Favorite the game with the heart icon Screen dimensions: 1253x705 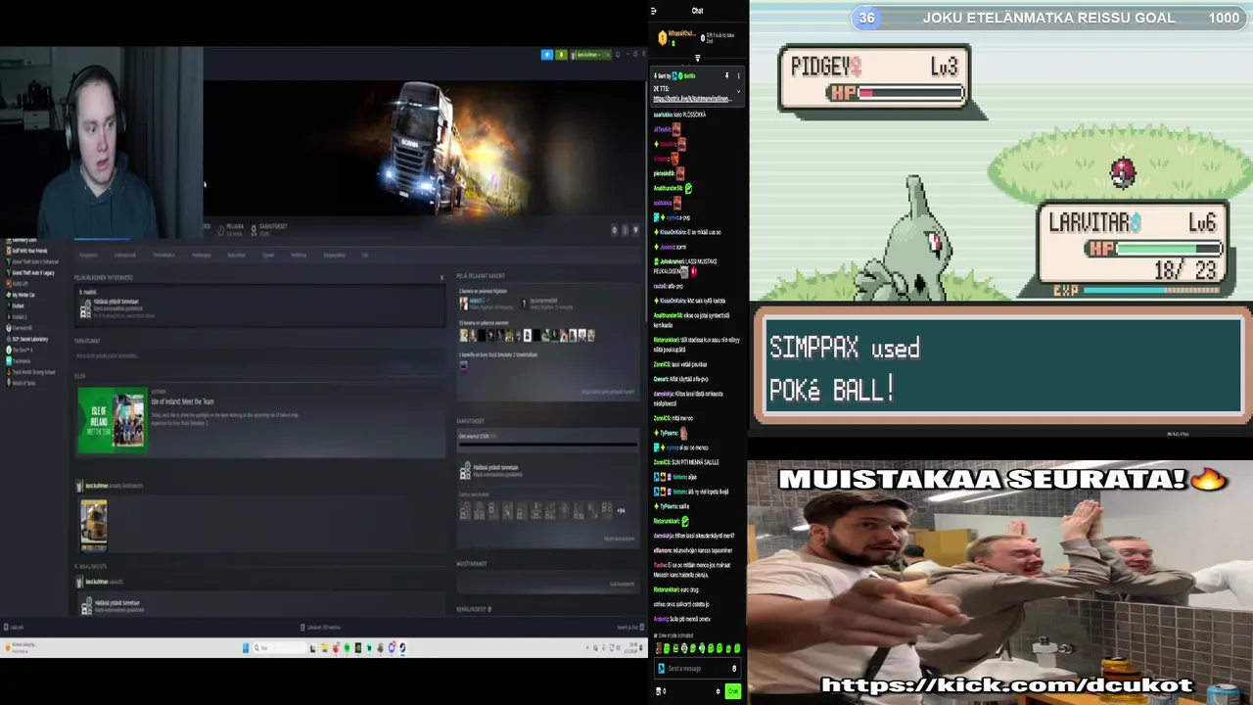click(x=635, y=230)
